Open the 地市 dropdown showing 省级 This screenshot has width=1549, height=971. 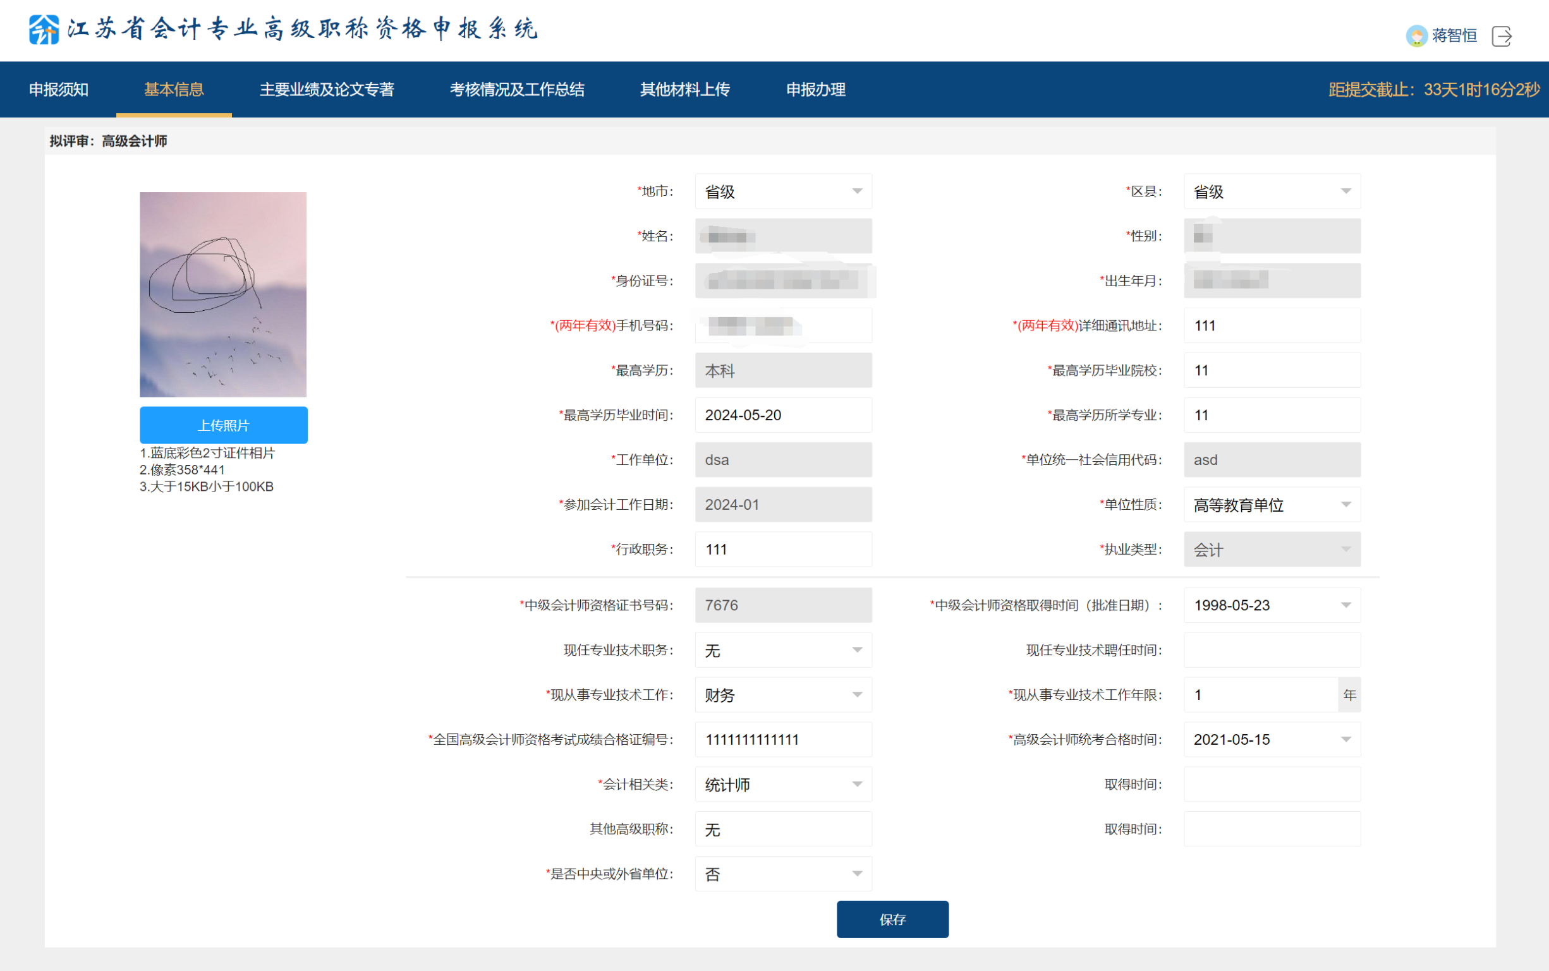[782, 191]
